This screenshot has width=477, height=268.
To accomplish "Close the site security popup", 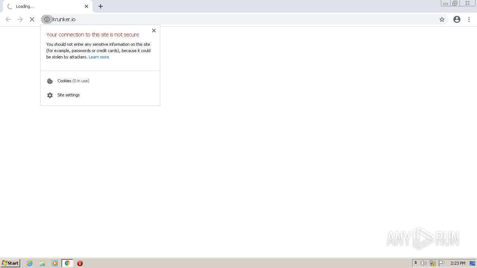I will pos(154,31).
